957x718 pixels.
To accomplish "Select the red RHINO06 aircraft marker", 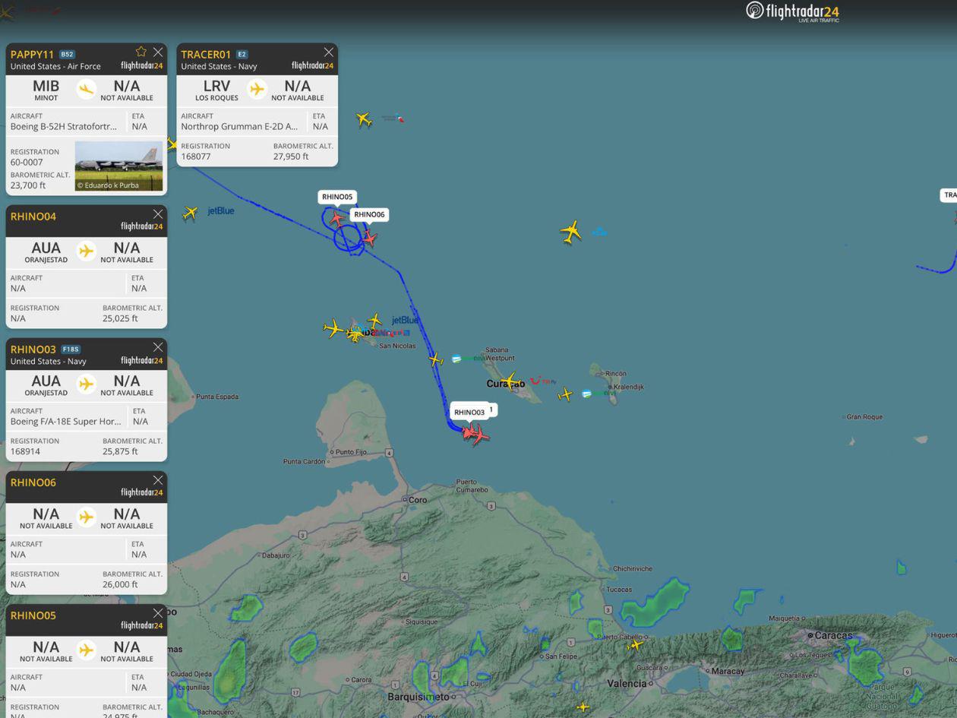I will click(x=368, y=237).
